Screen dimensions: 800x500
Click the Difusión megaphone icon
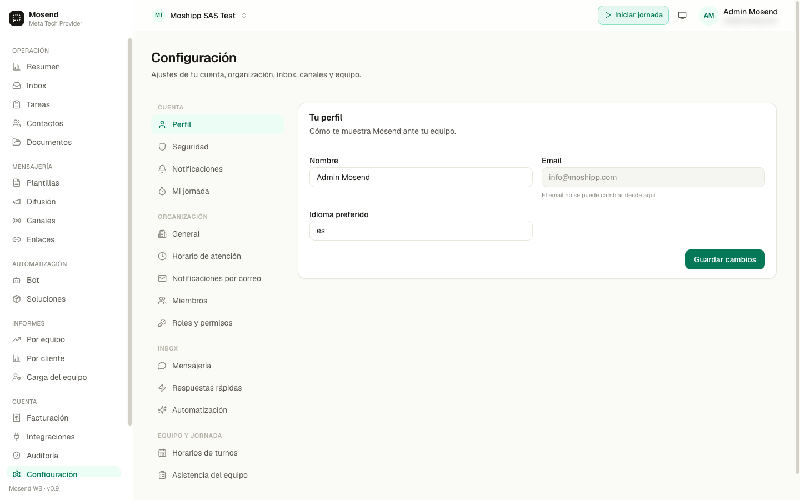17,202
